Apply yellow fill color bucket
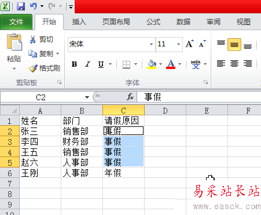 (152, 64)
